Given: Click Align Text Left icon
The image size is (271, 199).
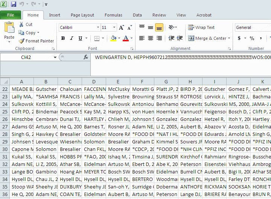Looking at the screenshot, I should [142, 38].
